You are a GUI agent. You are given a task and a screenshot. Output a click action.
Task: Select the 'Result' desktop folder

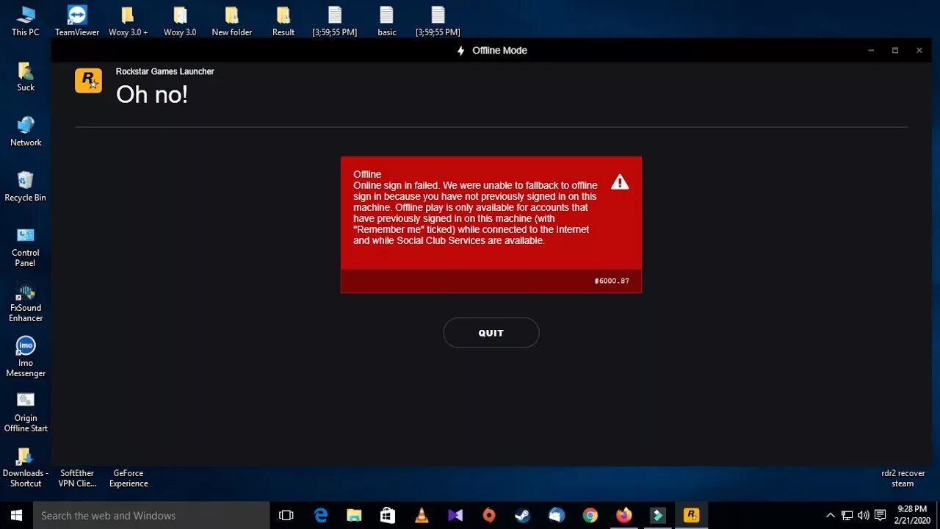tap(283, 21)
